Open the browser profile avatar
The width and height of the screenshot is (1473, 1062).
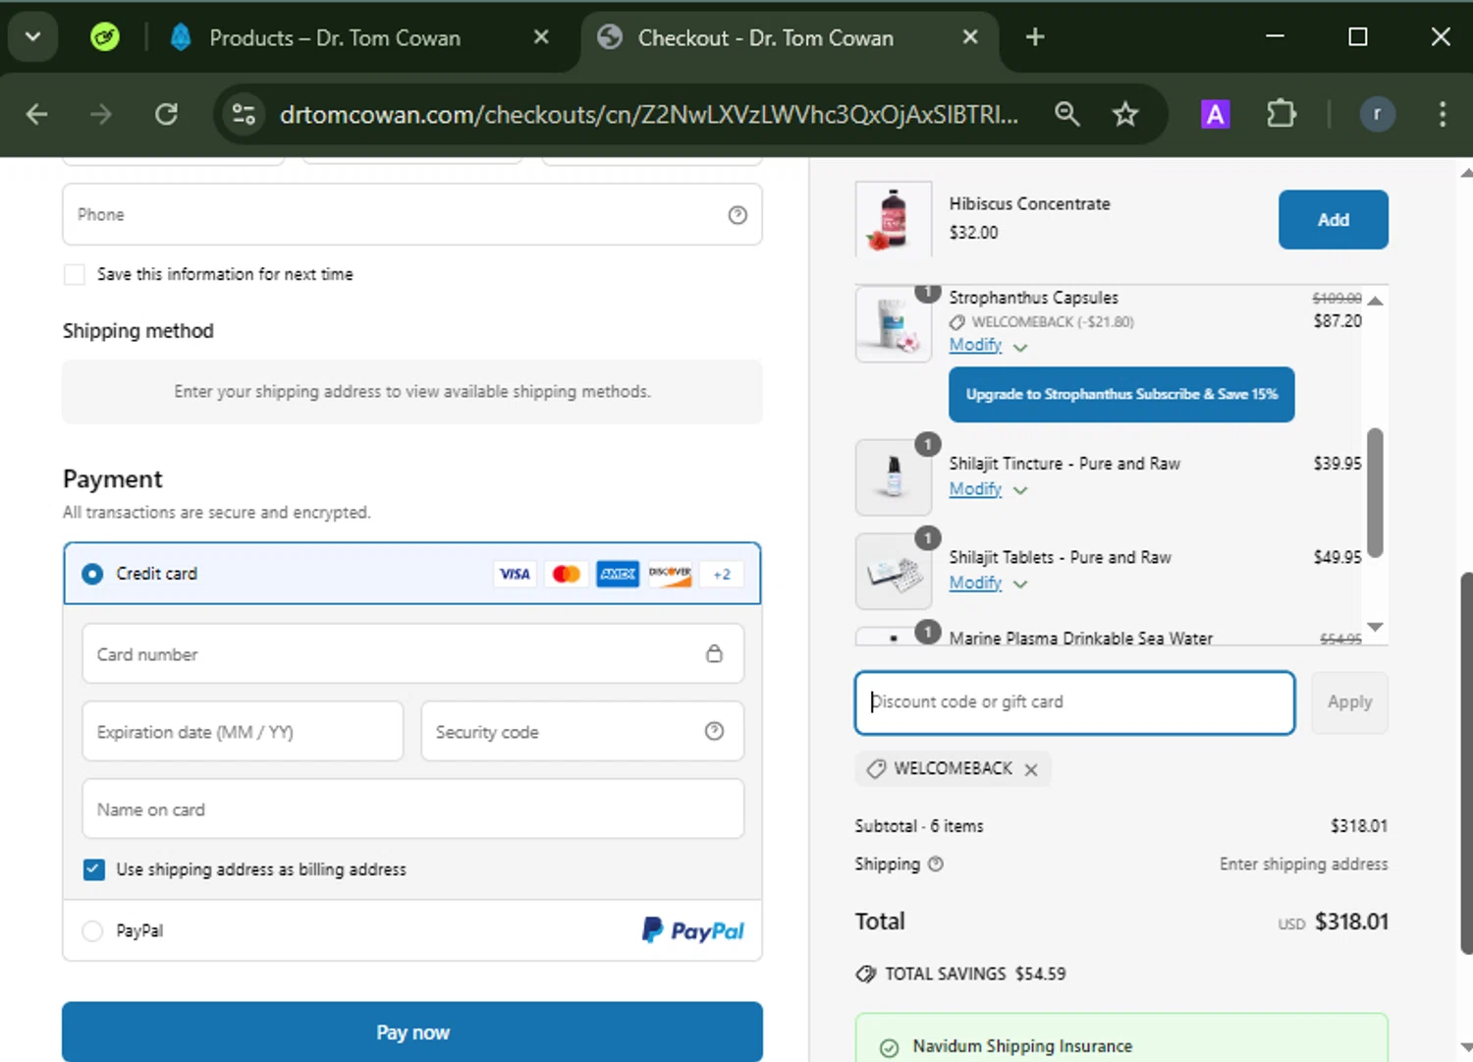click(1377, 115)
